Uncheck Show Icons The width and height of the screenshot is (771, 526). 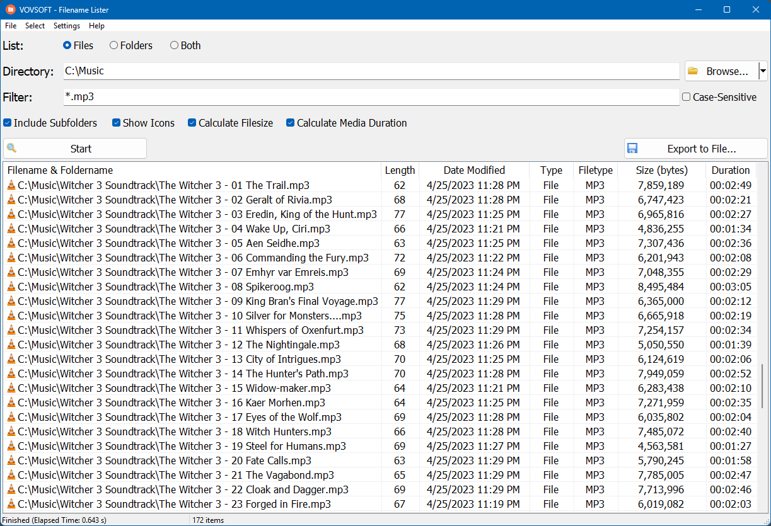click(116, 123)
